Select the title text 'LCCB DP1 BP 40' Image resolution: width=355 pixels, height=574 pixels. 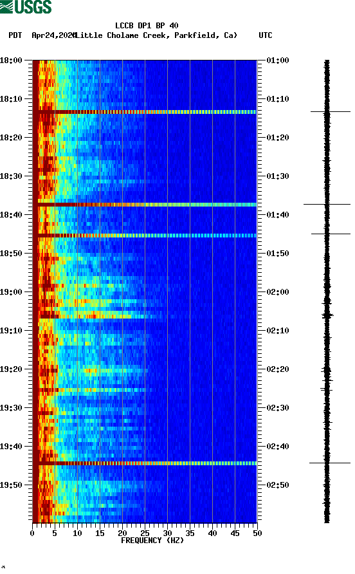[x=147, y=26]
